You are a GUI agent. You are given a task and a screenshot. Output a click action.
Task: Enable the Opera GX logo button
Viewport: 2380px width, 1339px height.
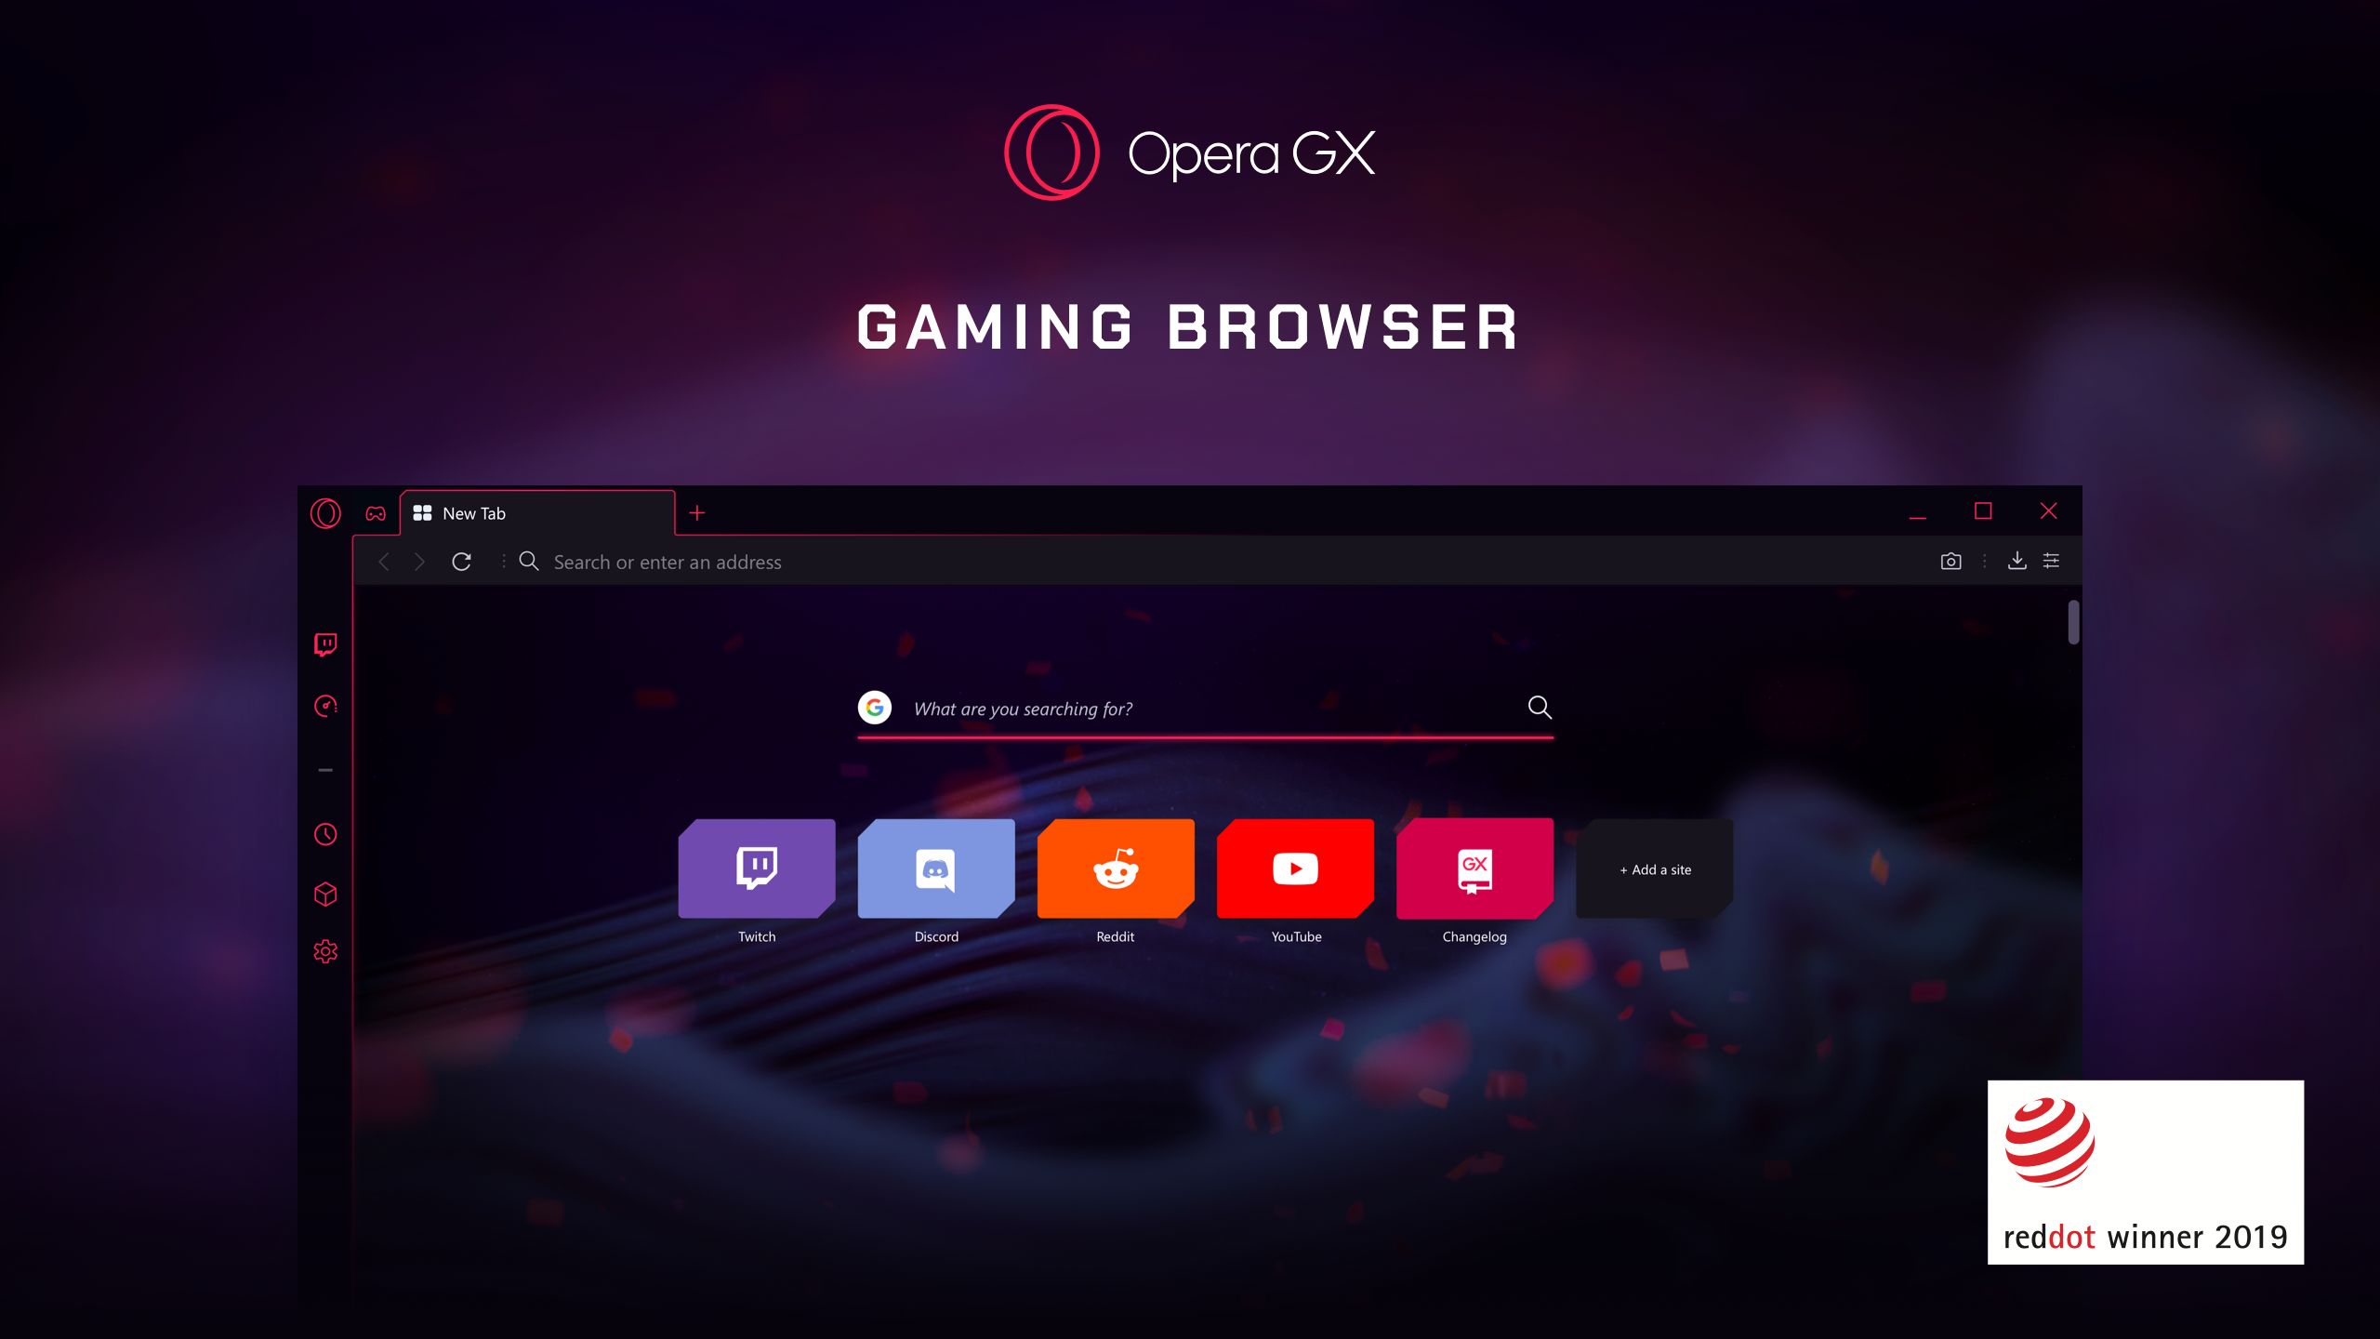pyautogui.click(x=324, y=511)
